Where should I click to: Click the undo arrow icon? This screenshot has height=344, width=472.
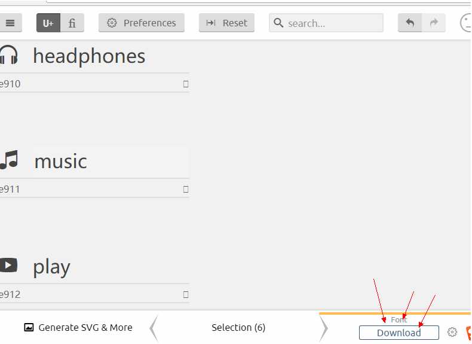point(410,23)
